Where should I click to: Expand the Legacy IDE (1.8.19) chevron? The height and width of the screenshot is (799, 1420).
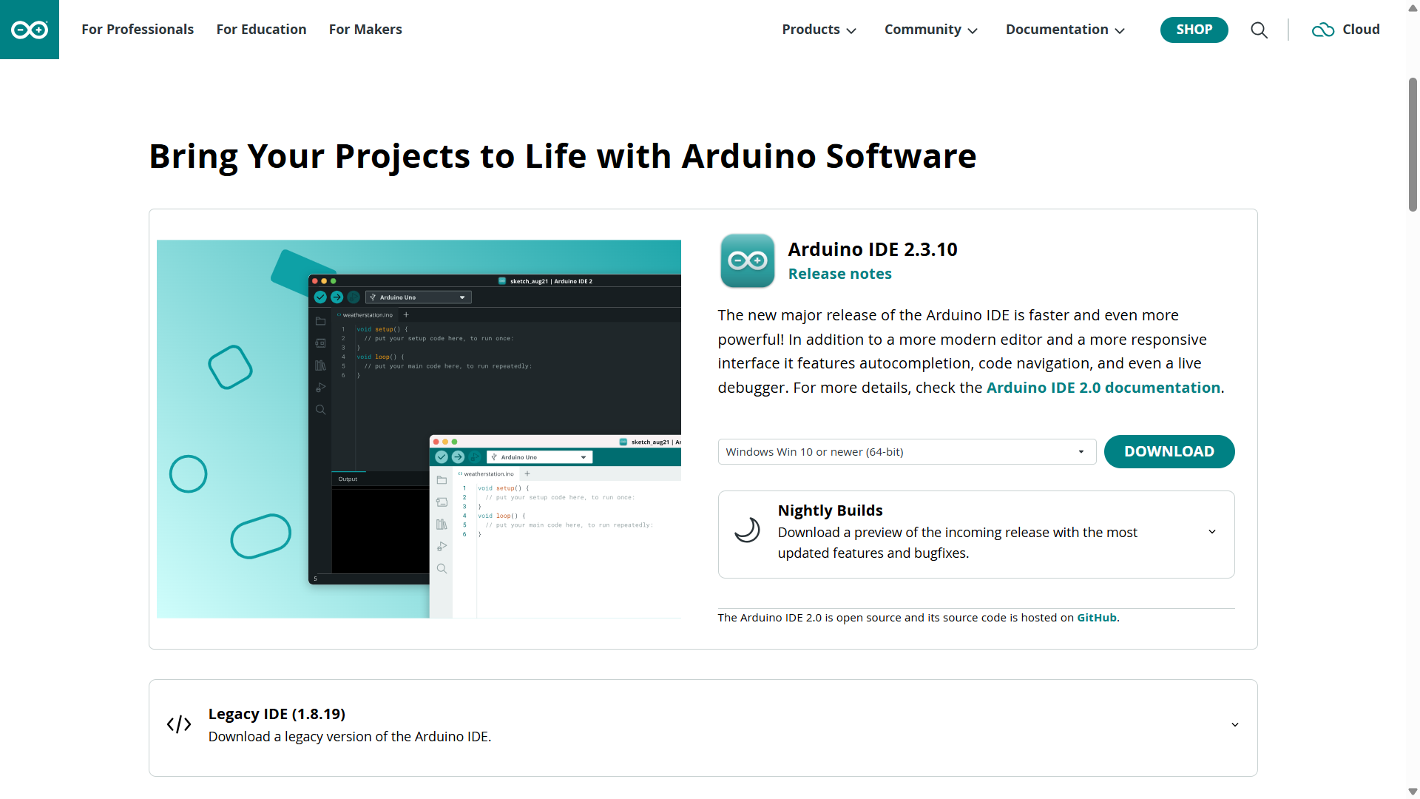(x=1235, y=725)
